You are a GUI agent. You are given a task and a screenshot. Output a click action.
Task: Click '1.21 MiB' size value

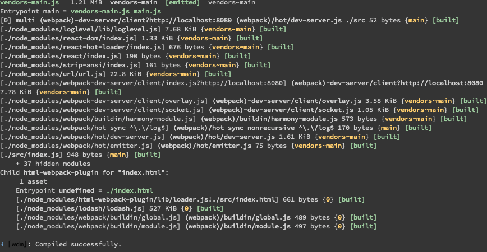click(86, 2)
